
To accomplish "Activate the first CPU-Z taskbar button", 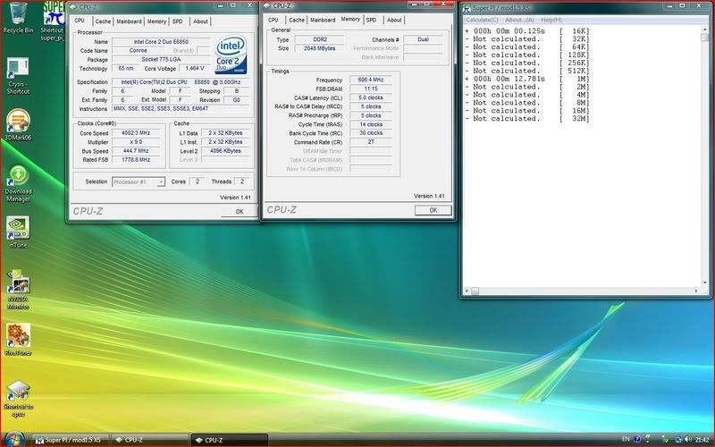I will point(149,440).
